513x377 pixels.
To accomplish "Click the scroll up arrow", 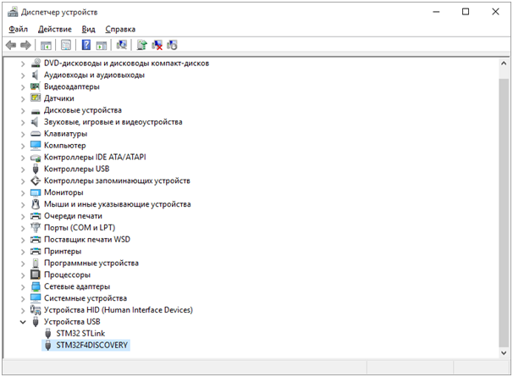I will 504,64.
